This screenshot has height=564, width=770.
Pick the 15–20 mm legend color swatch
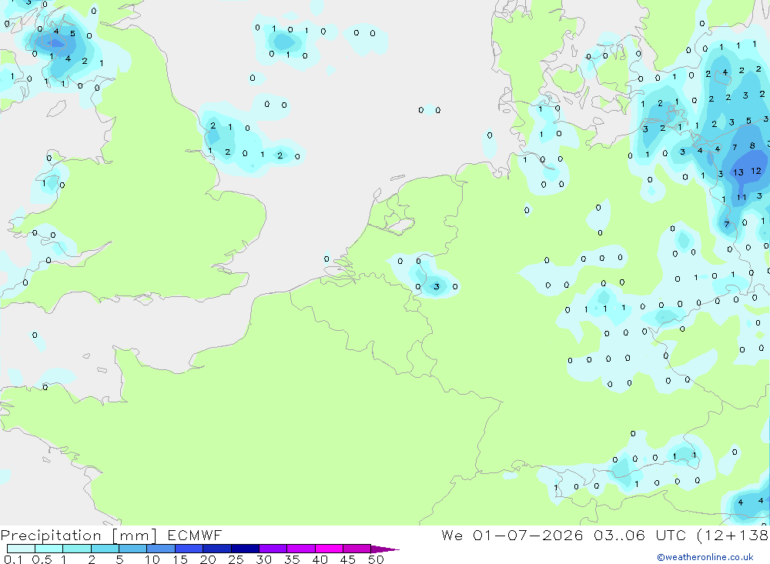point(189,549)
